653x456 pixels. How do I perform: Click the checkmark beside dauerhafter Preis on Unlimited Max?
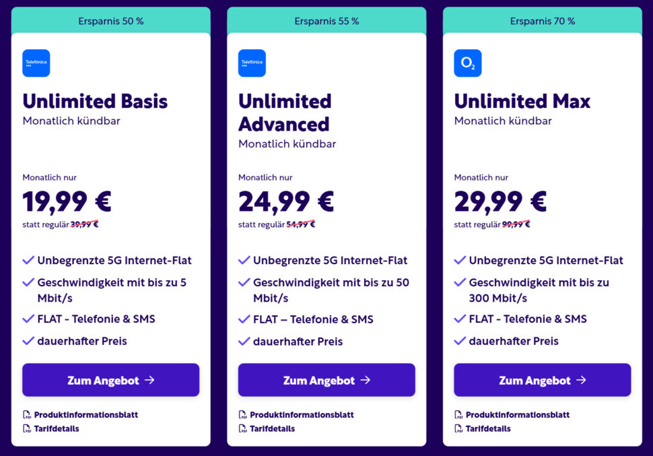point(460,341)
